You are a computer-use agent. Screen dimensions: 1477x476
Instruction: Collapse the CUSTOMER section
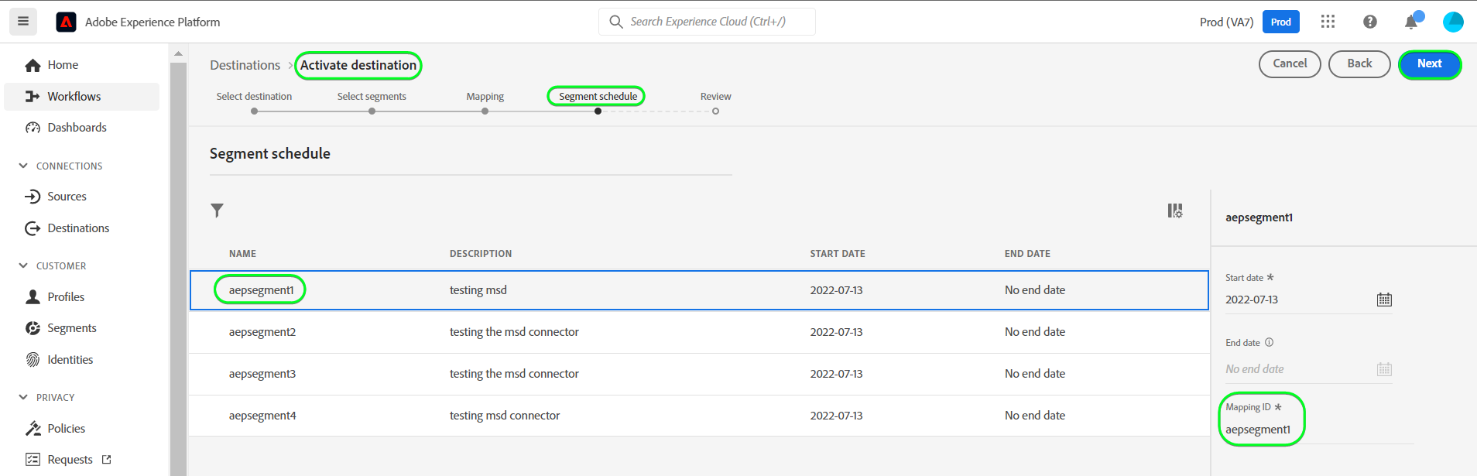coord(23,265)
